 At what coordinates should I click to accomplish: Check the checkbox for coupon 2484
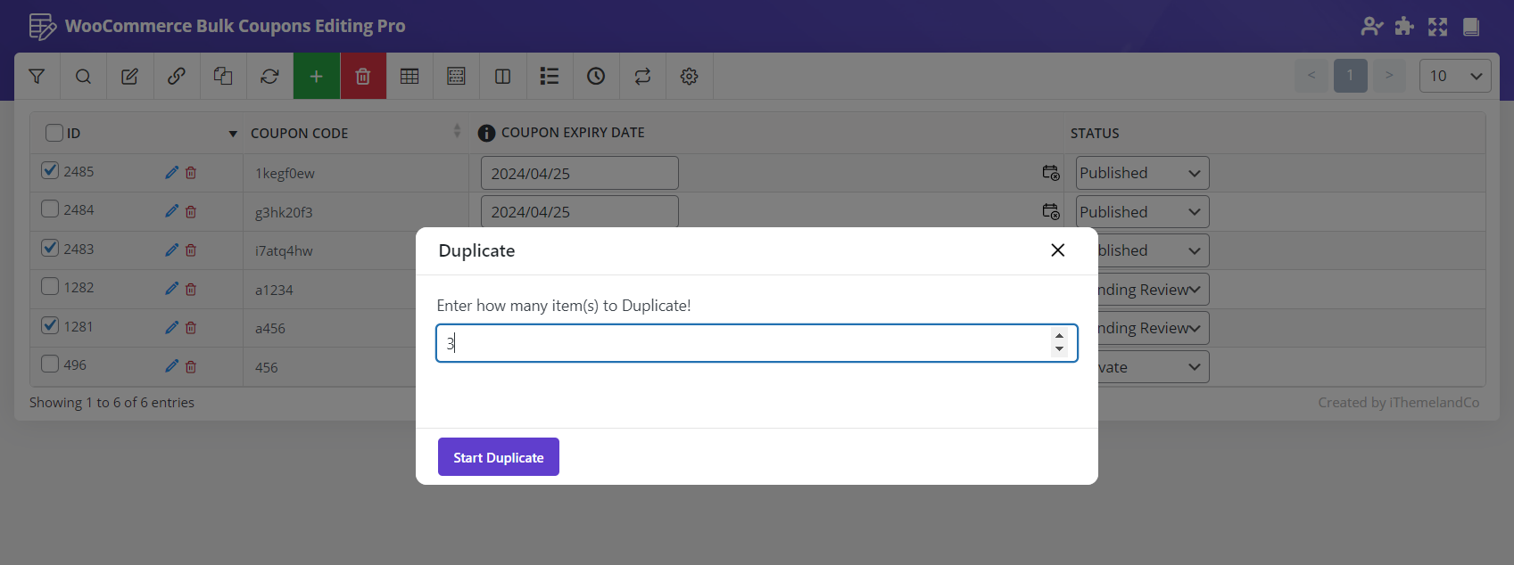click(51, 209)
